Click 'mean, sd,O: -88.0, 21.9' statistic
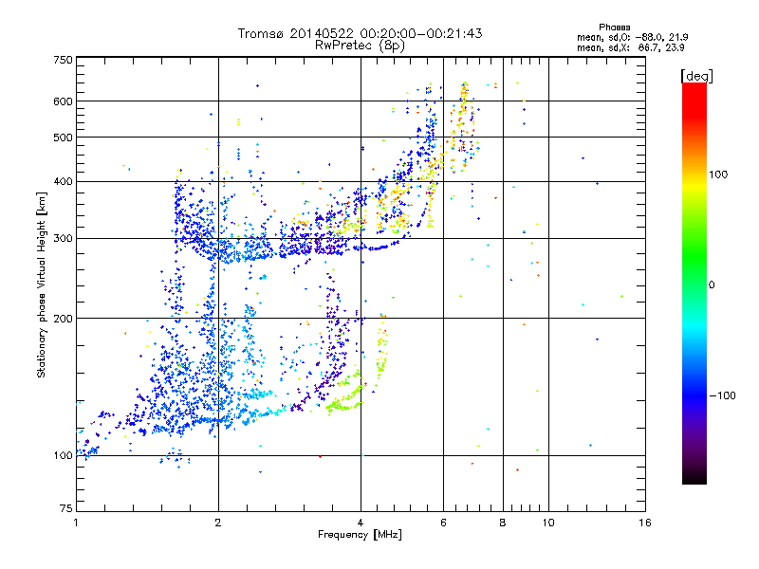Image resolution: width=759 pixels, height=569 pixels. pos(632,37)
